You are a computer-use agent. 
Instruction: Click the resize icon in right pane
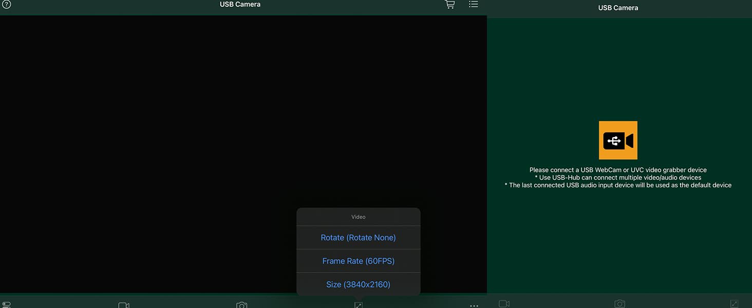[734, 304]
